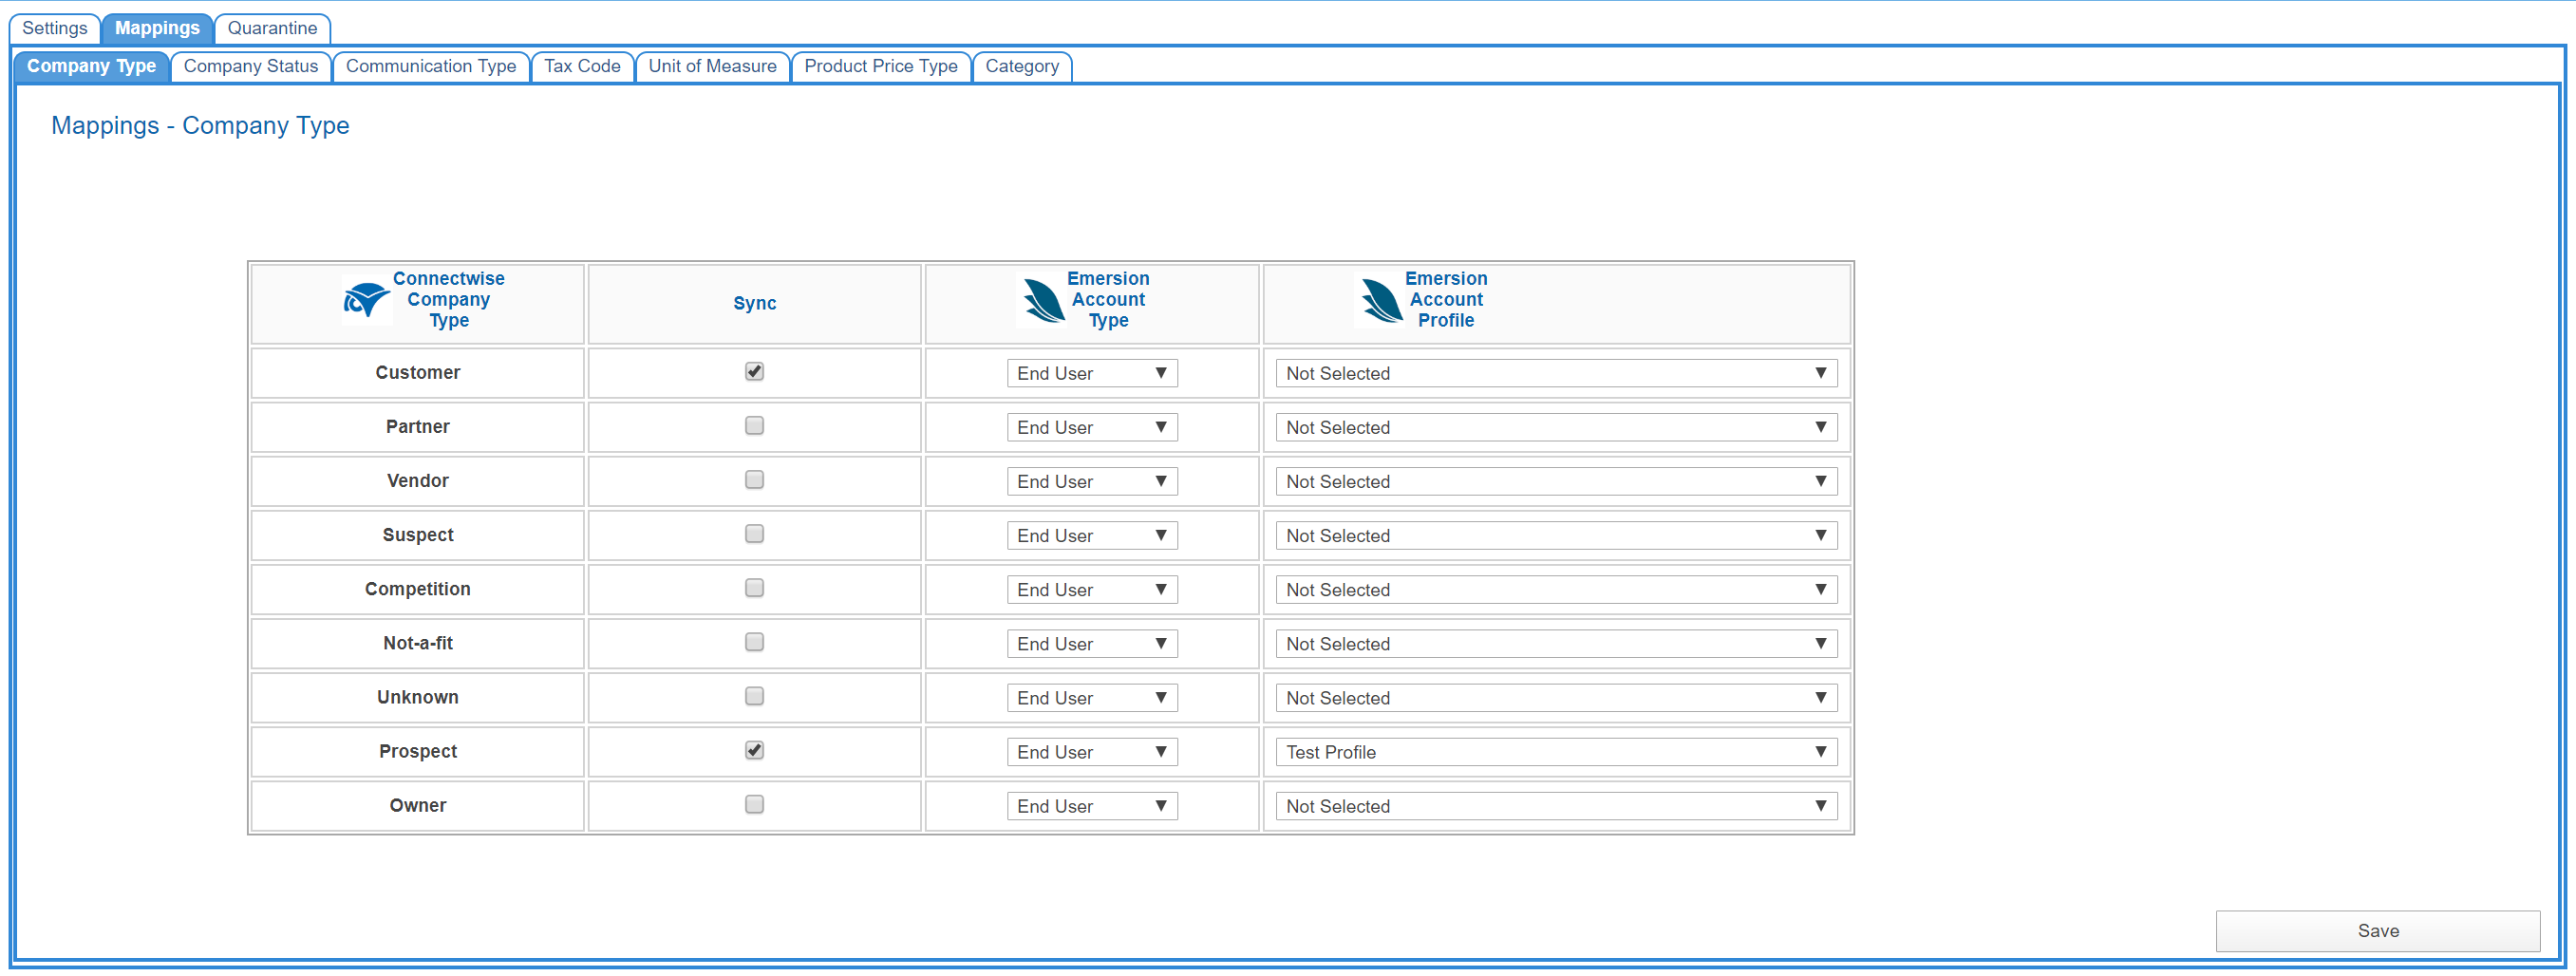
Task: Open the Owner account type dropdown
Action: tap(1091, 806)
